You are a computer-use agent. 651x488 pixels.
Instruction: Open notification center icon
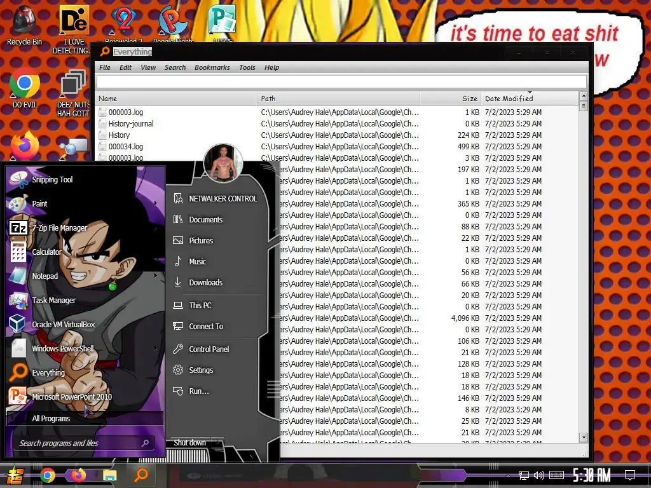[x=630, y=475]
